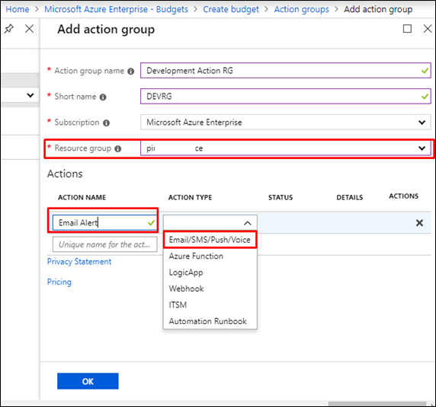436x407 pixels.
Task: Choose Azure Function from action types
Action: coord(196,256)
